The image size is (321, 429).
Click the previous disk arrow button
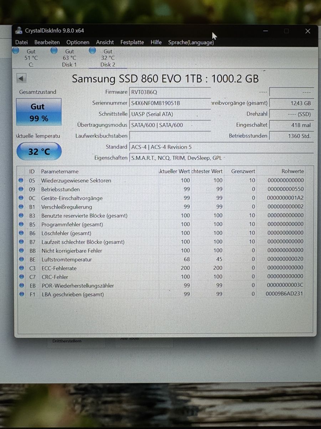(21, 78)
